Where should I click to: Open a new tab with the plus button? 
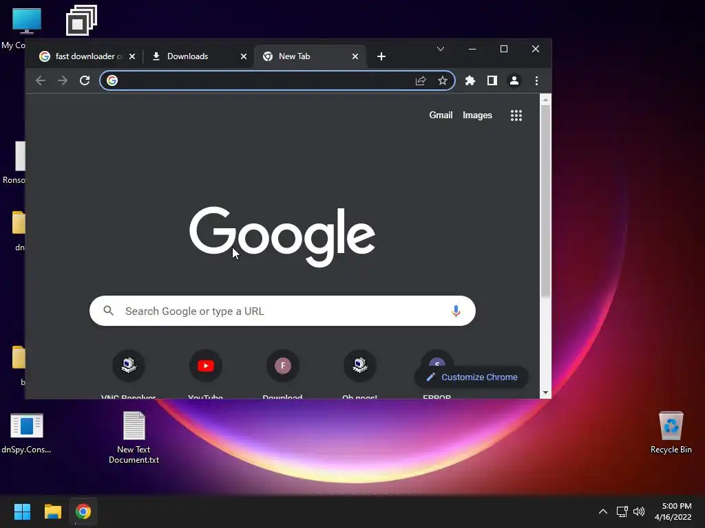pyautogui.click(x=381, y=56)
